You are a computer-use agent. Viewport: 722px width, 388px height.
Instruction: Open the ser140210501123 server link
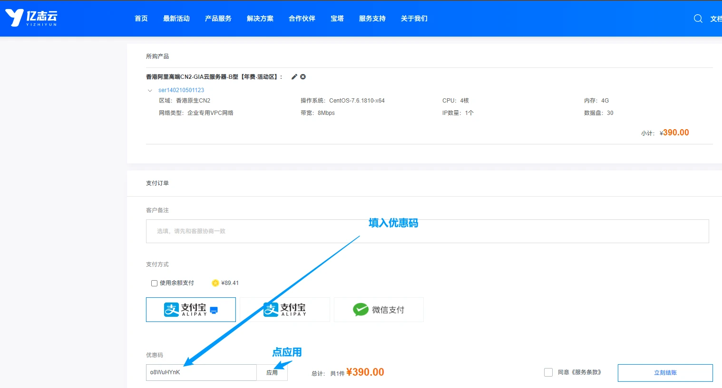pos(181,90)
